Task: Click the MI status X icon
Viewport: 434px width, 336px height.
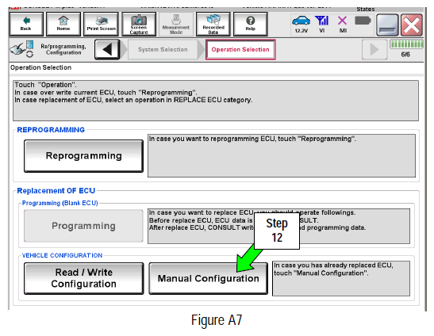Action: click(343, 24)
